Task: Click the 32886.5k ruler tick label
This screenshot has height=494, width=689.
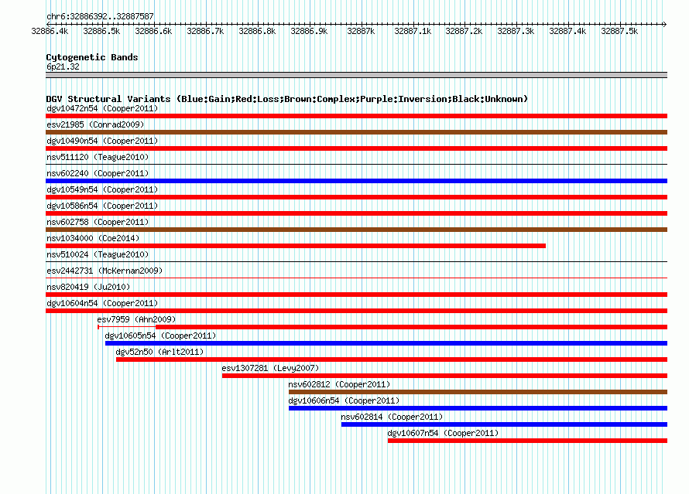Action: click(x=101, y=31)
